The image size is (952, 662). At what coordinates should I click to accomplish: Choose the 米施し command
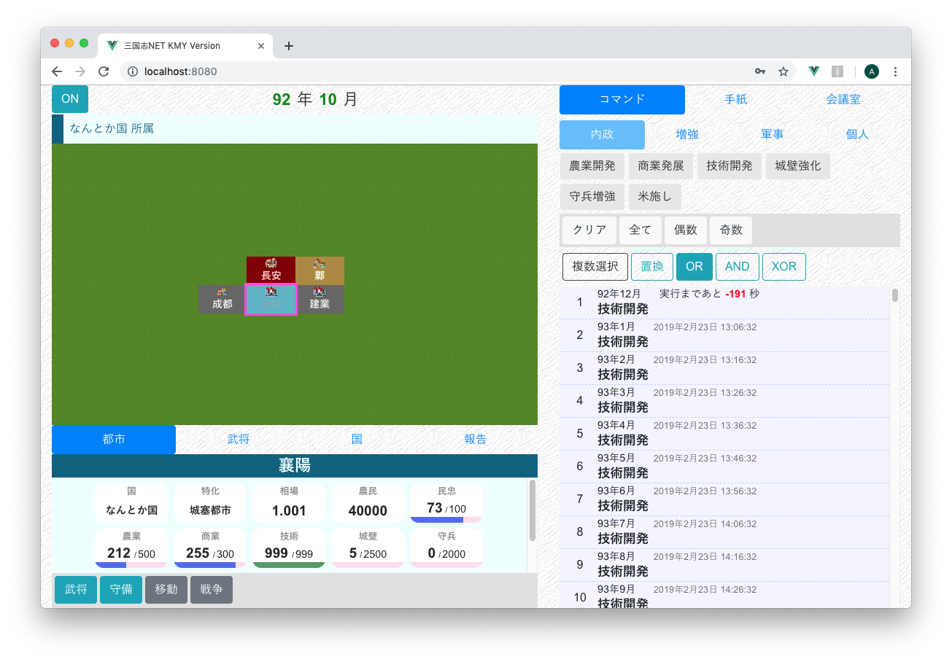655,197
